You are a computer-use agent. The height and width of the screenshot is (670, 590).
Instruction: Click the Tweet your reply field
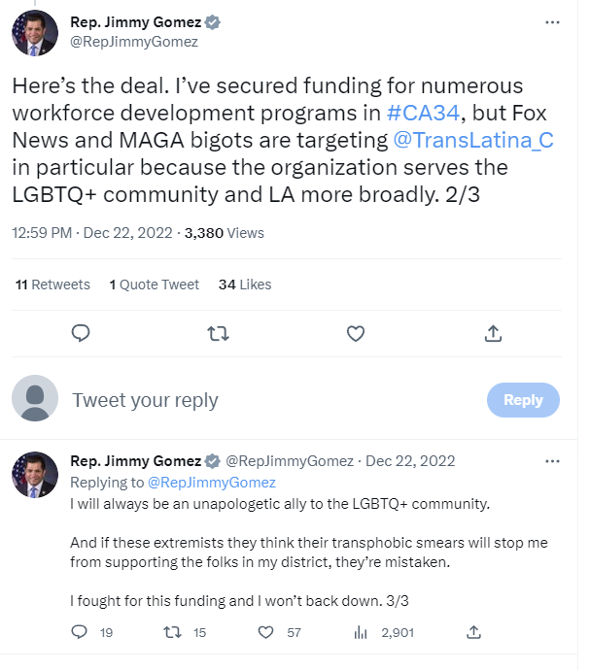point(146,400)
